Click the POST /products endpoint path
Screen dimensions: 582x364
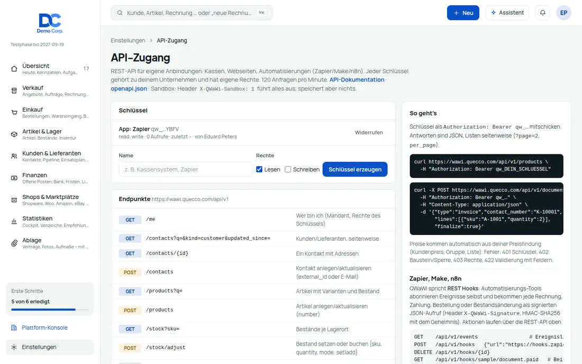coord(160,310)
